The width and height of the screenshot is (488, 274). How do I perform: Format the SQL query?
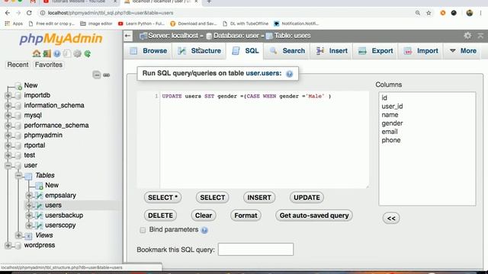tap(246, 215)
